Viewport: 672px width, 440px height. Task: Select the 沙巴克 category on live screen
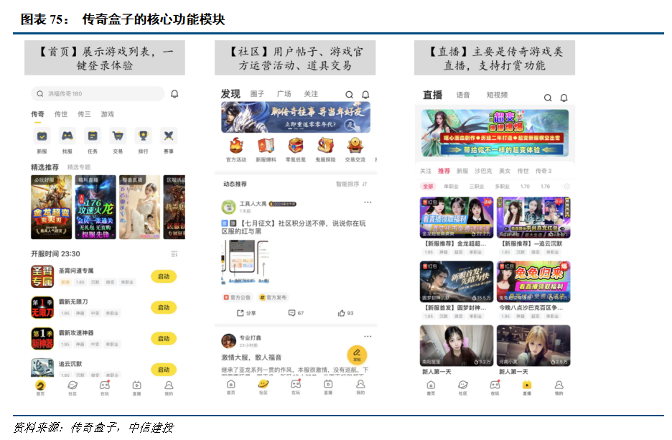click(x=483, y=171)
